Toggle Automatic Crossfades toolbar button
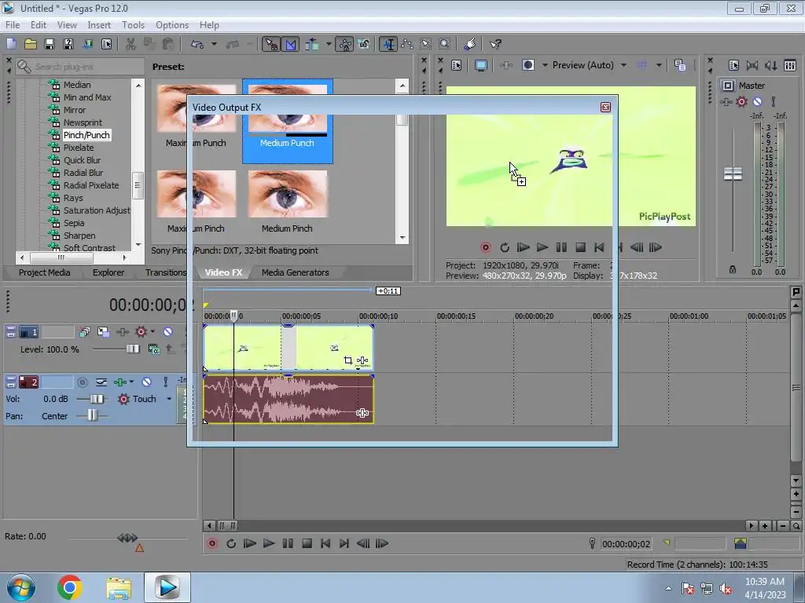The image size is (805, 603). pos(291,44)
